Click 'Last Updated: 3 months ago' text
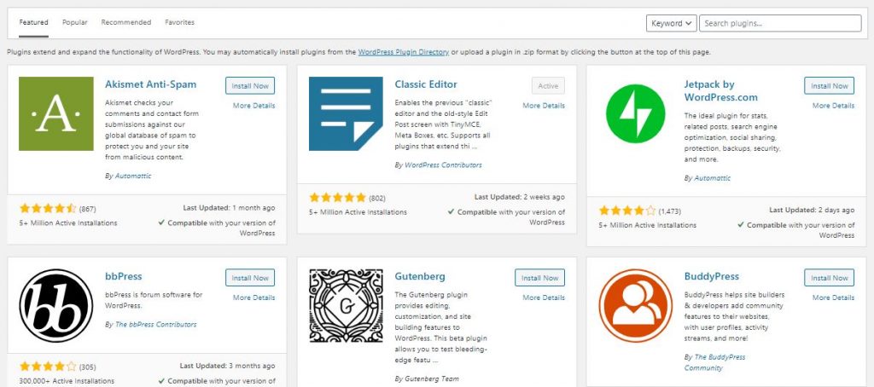The width and height of the screenshot is (874, 387). pyautogui.click(x=227, y=367)
